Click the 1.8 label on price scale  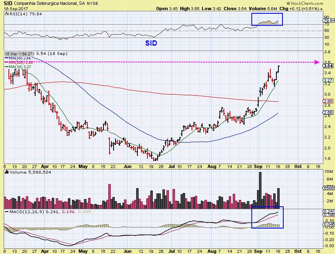[x=327, y=159]
